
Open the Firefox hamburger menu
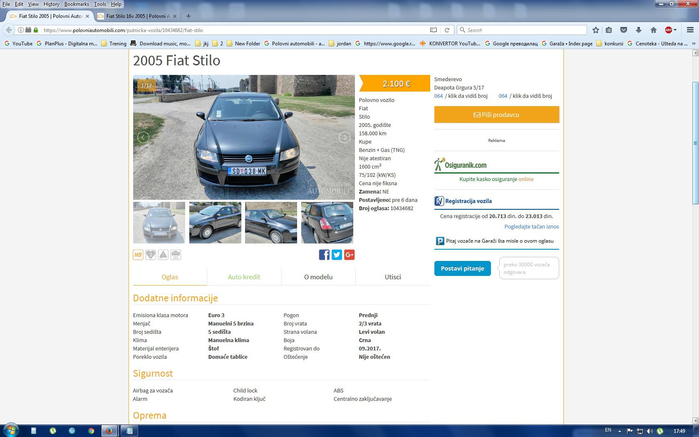click(x=690, y=30)
